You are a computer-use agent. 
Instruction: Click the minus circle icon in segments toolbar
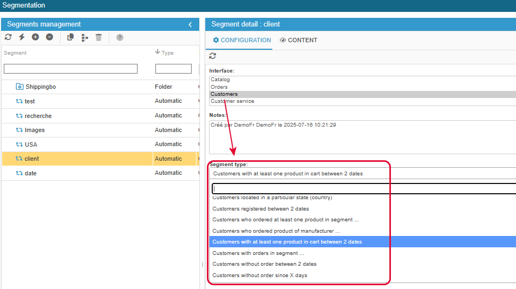click(49, 37)
